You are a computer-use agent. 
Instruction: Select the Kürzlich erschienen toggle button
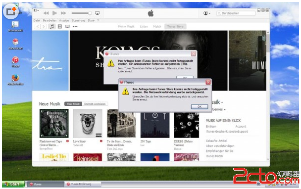(x=95, y=104)
